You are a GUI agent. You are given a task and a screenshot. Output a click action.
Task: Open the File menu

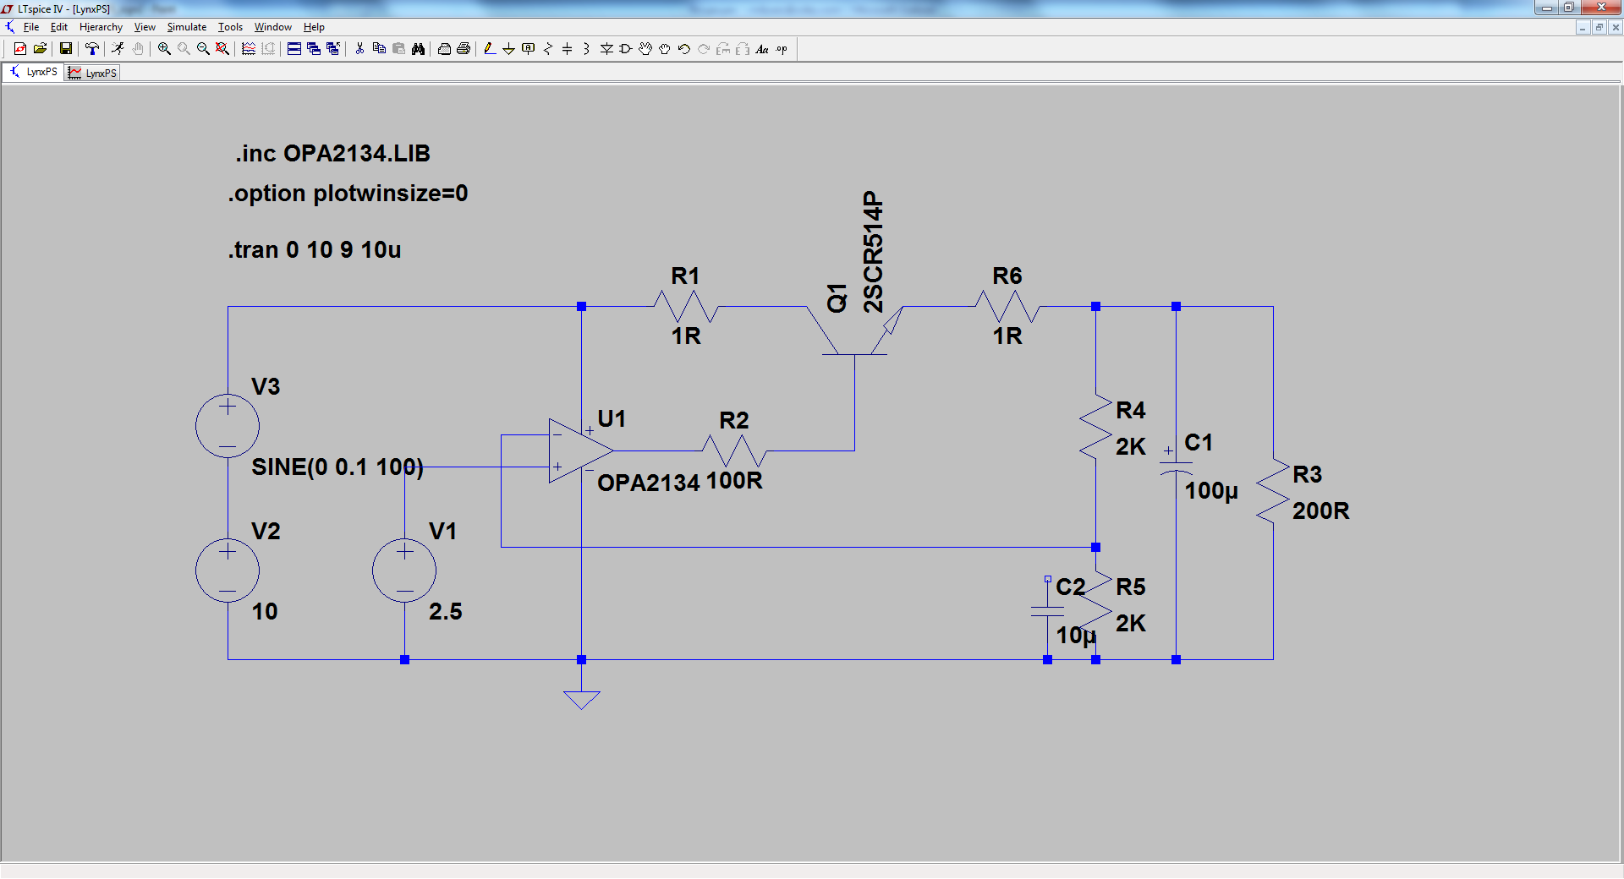click(31, 27)
